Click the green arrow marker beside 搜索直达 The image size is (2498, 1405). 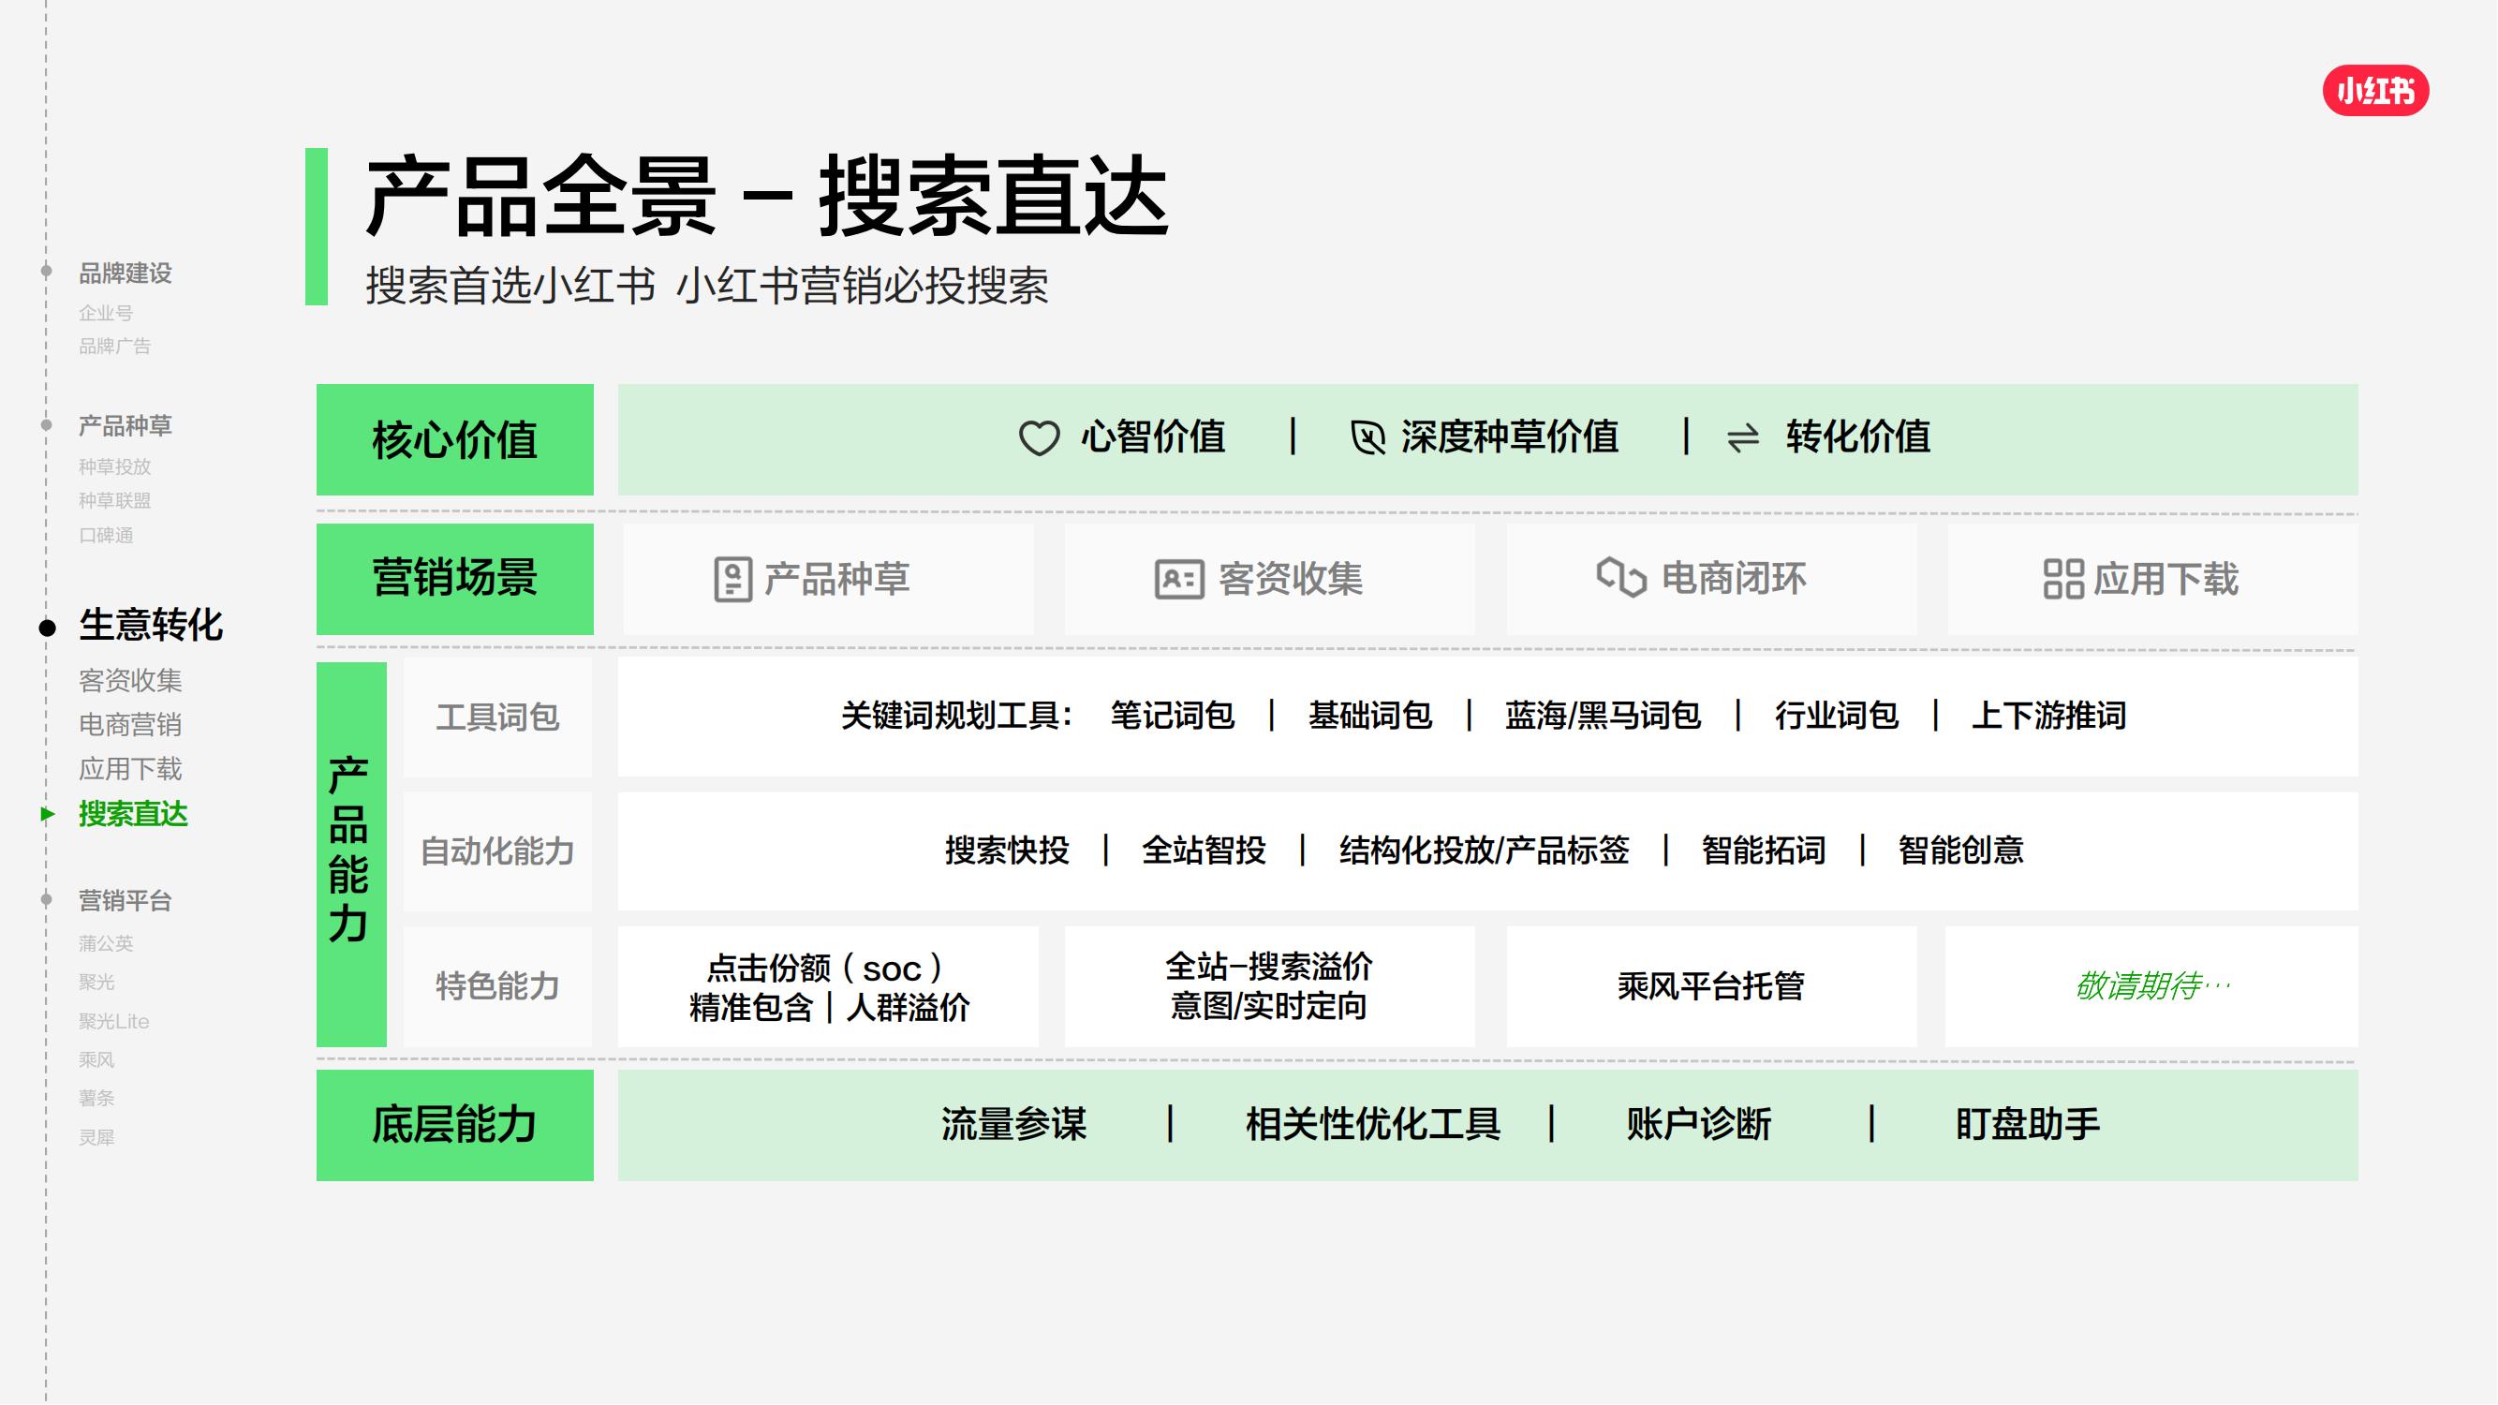[x=47, y=814]
